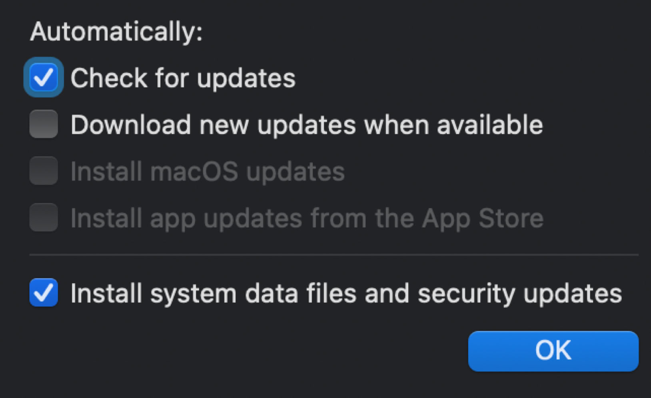Click the word "macOS" in dimmed option
This screenshot has width=651, height=398.
pyautogui.click(x=194, y=171)
